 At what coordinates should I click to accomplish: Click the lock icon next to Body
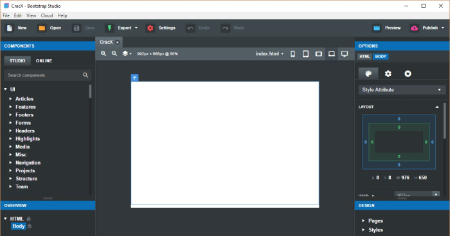(x=30, y=226)
